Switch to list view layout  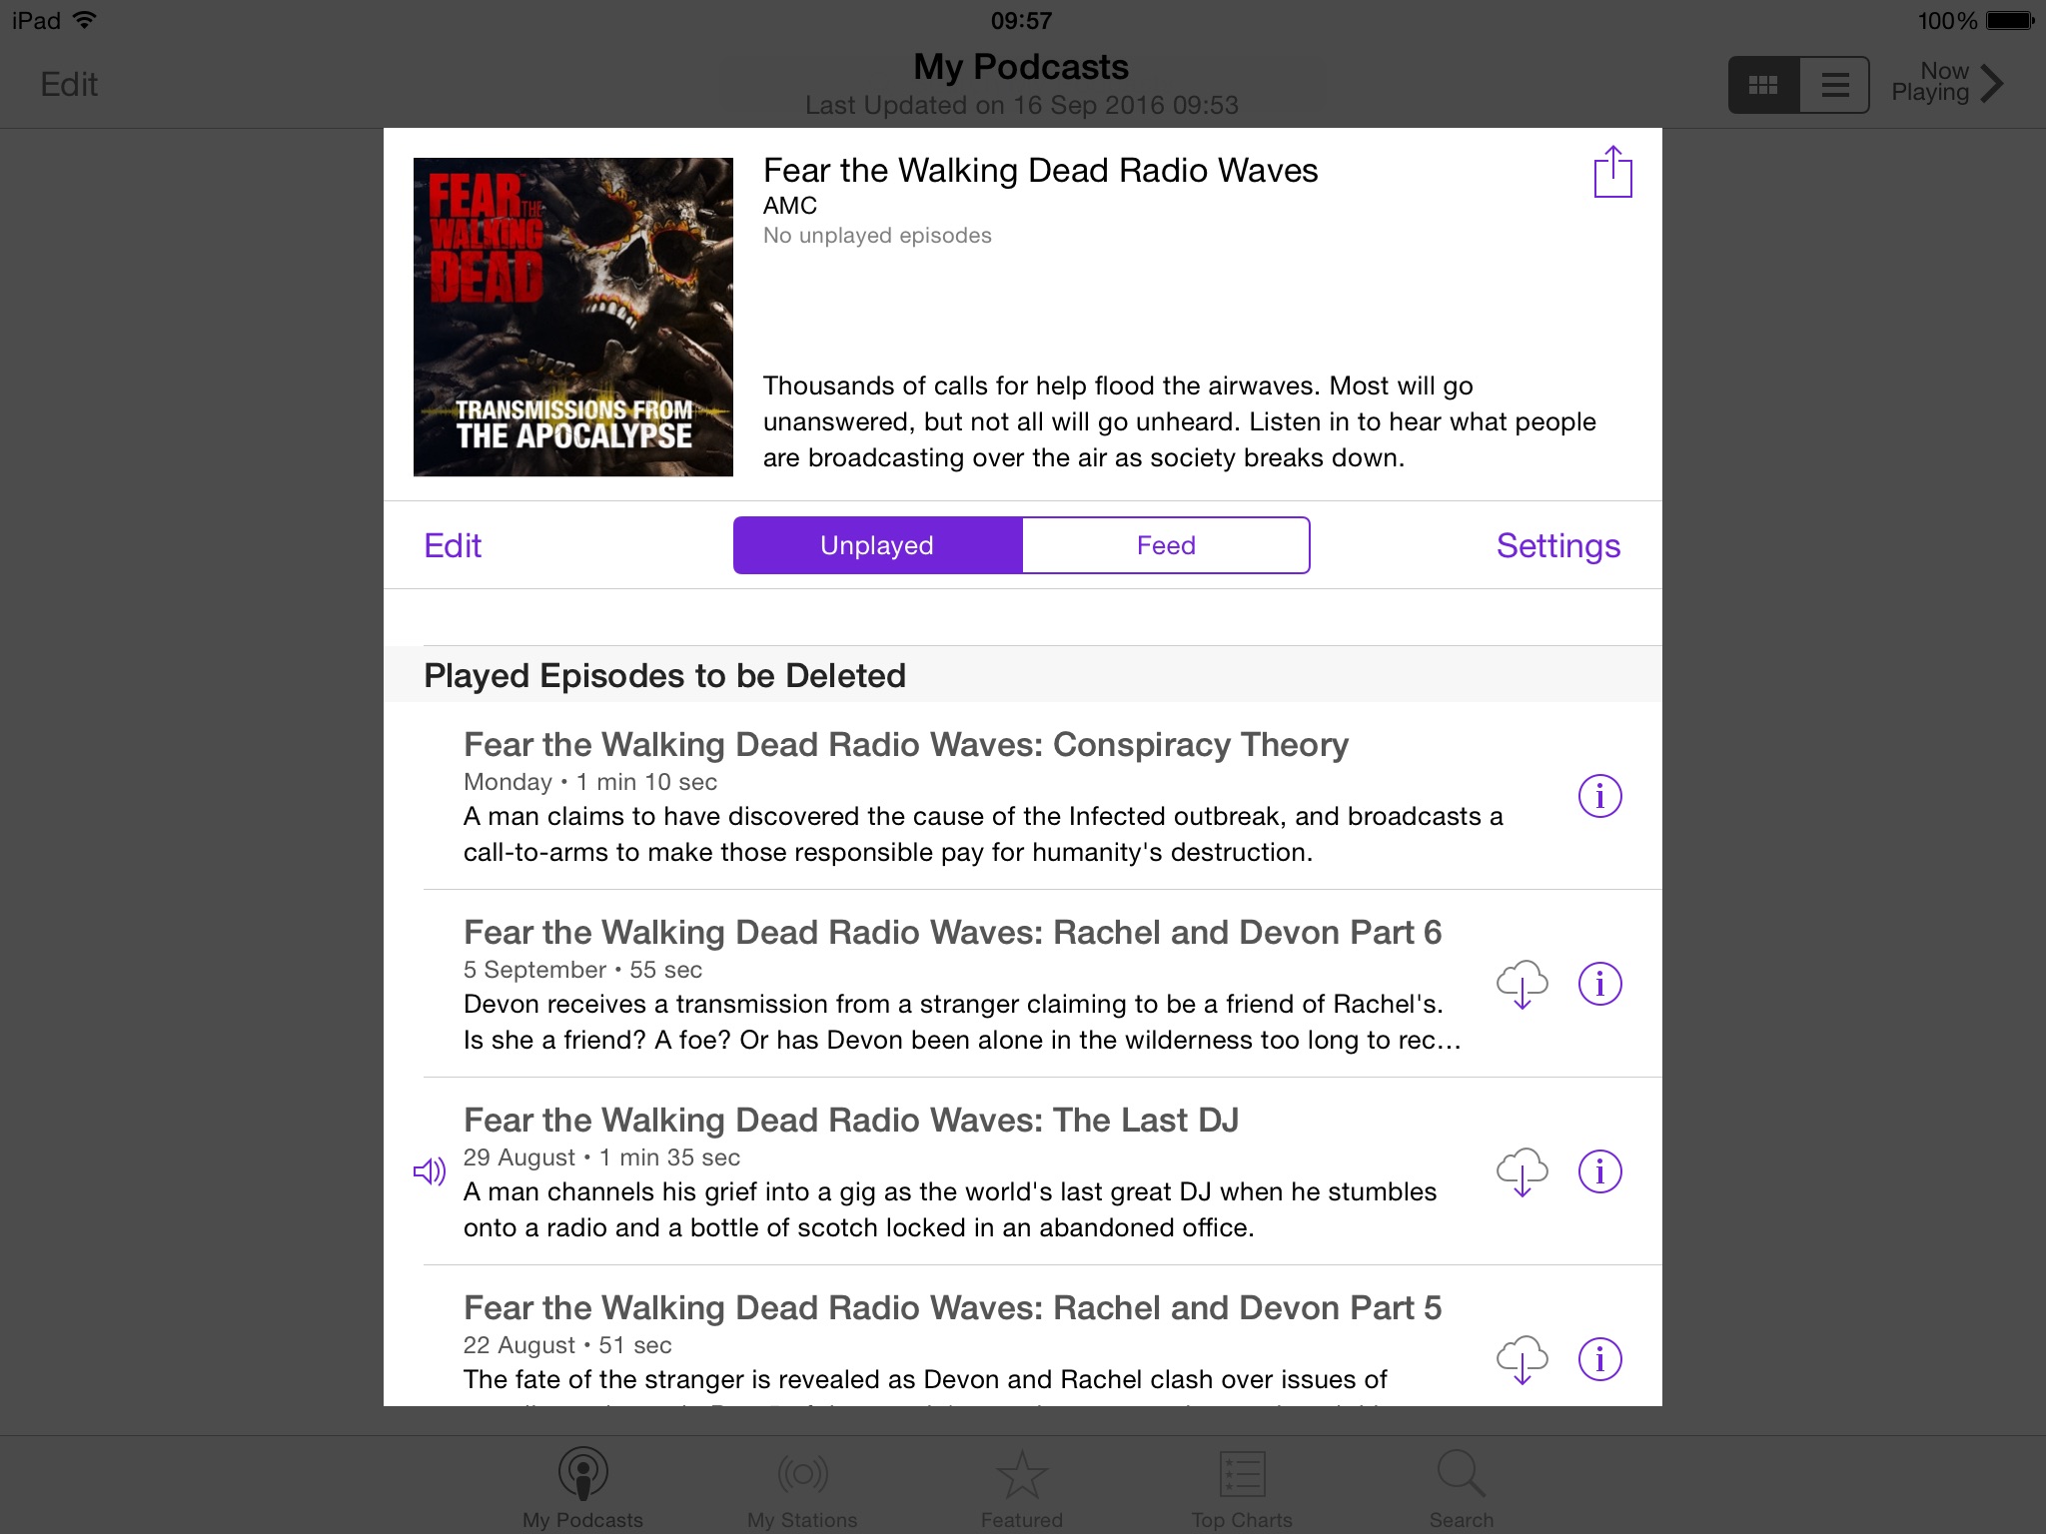tap(1834, 85)
